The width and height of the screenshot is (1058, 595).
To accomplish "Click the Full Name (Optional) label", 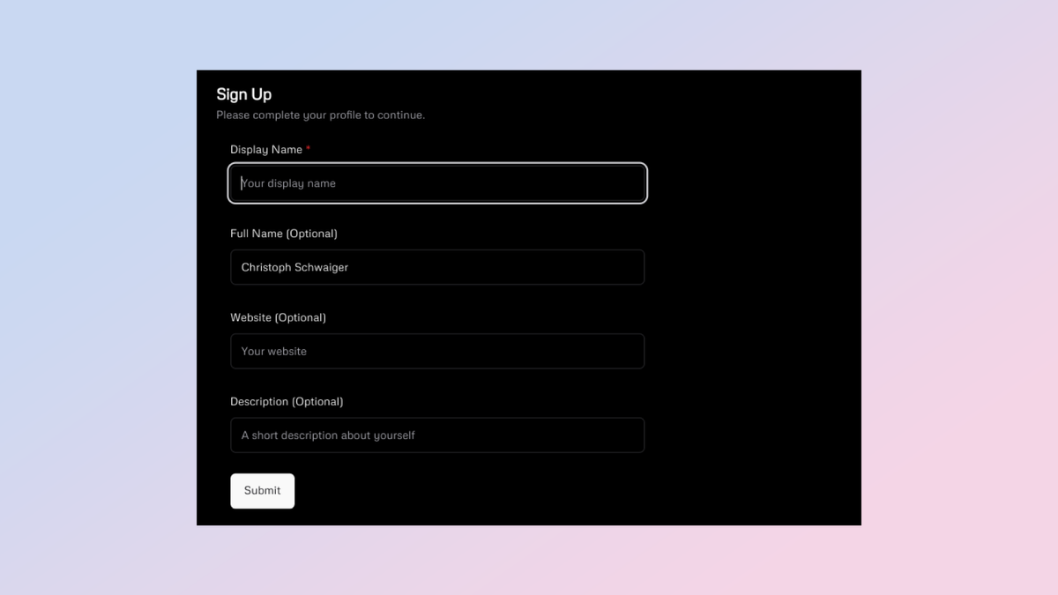I will 283,233.
